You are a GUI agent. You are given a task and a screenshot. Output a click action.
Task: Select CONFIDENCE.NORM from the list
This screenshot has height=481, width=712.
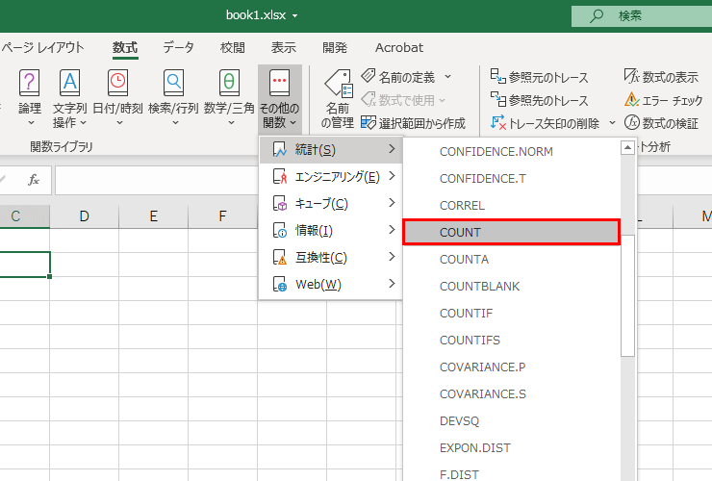(x=511, y=151)
